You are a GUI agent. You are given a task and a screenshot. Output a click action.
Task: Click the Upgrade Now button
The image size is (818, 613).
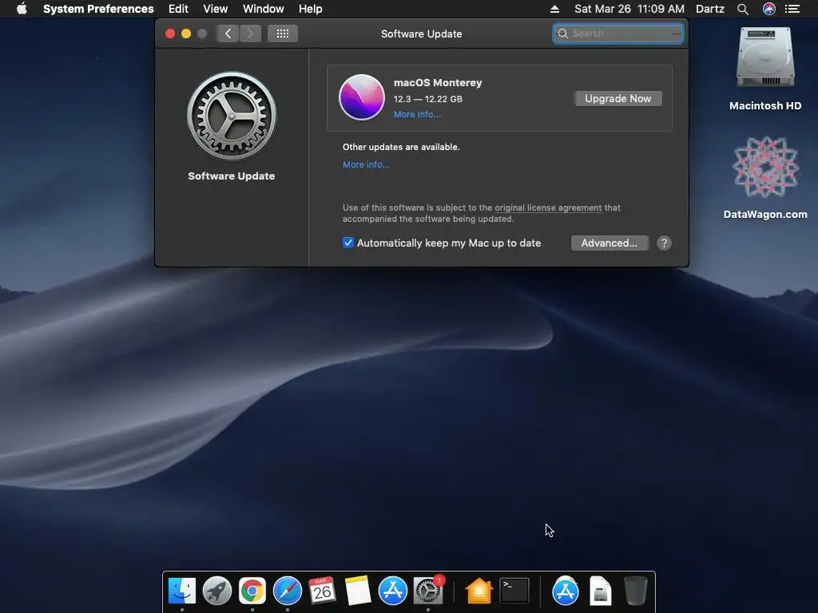coord(618,98)
